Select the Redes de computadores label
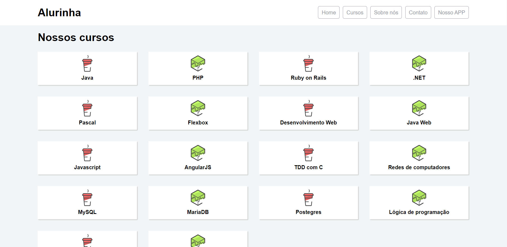 (419, 167)
